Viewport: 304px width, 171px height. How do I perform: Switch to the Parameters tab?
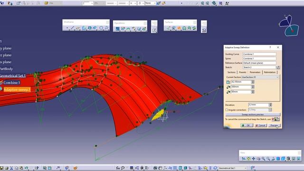click(255, 72)
